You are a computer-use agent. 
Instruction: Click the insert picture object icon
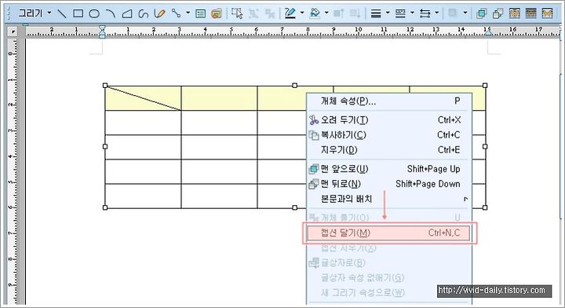(x=217, y=13)
